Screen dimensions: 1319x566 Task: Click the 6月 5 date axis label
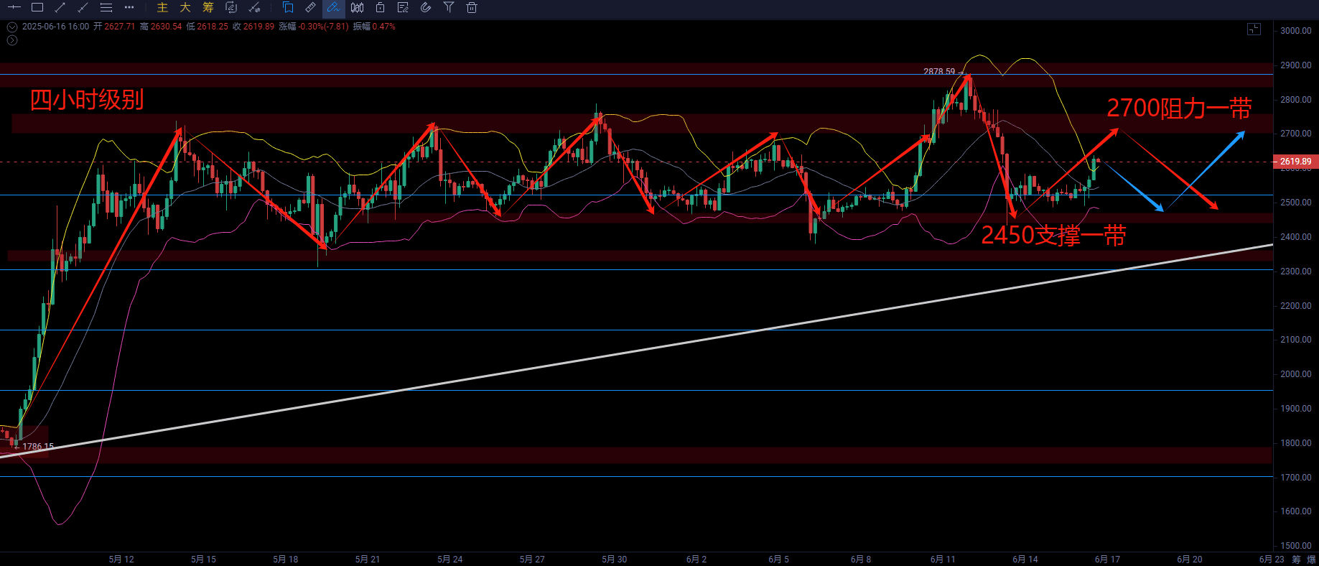coord(779,560)
